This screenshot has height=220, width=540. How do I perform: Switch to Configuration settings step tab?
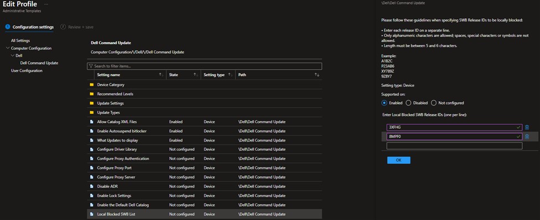[29, 27]
